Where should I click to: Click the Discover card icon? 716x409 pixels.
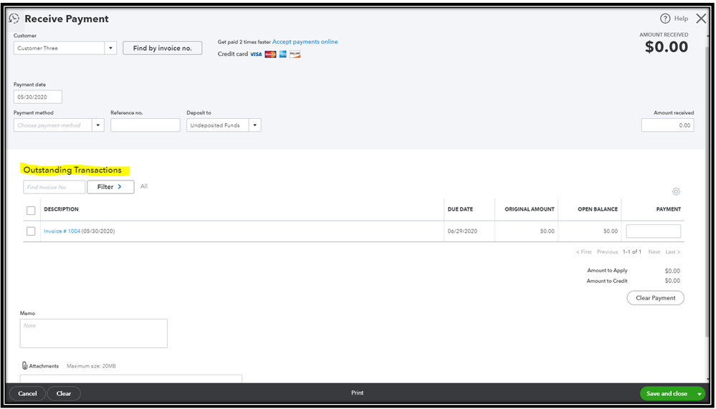pyautogui.click(x=295, y=54)
